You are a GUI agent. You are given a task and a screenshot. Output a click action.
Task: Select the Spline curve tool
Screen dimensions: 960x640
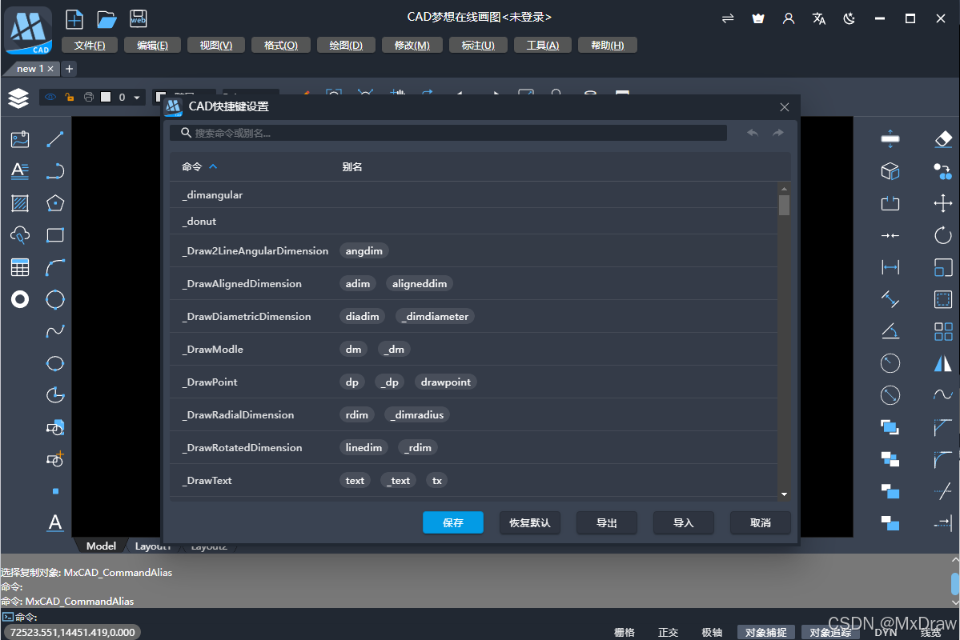coord(55,331)
